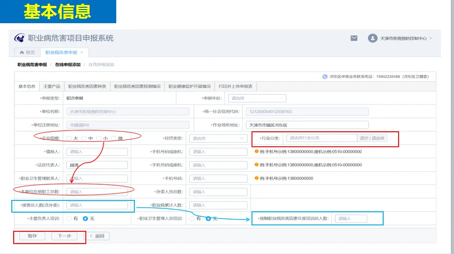Click the 职业病危害项目申报系统 title
Screen dimensions: 454x254
click(71, 38)
